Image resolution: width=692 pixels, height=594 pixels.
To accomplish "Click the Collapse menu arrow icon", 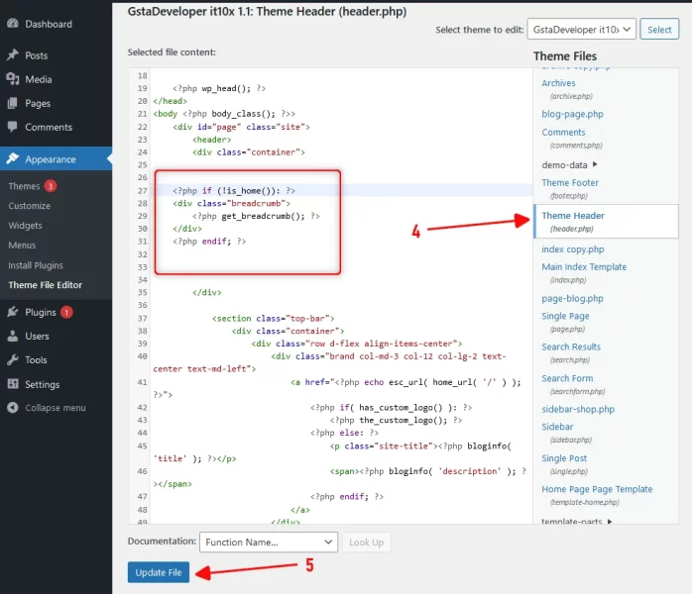I will point(13,408).
